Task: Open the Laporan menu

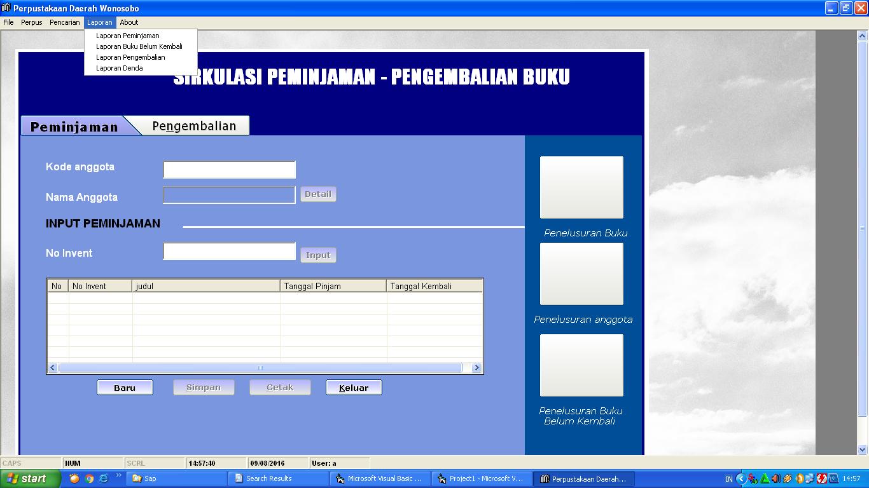Action: 99,22
